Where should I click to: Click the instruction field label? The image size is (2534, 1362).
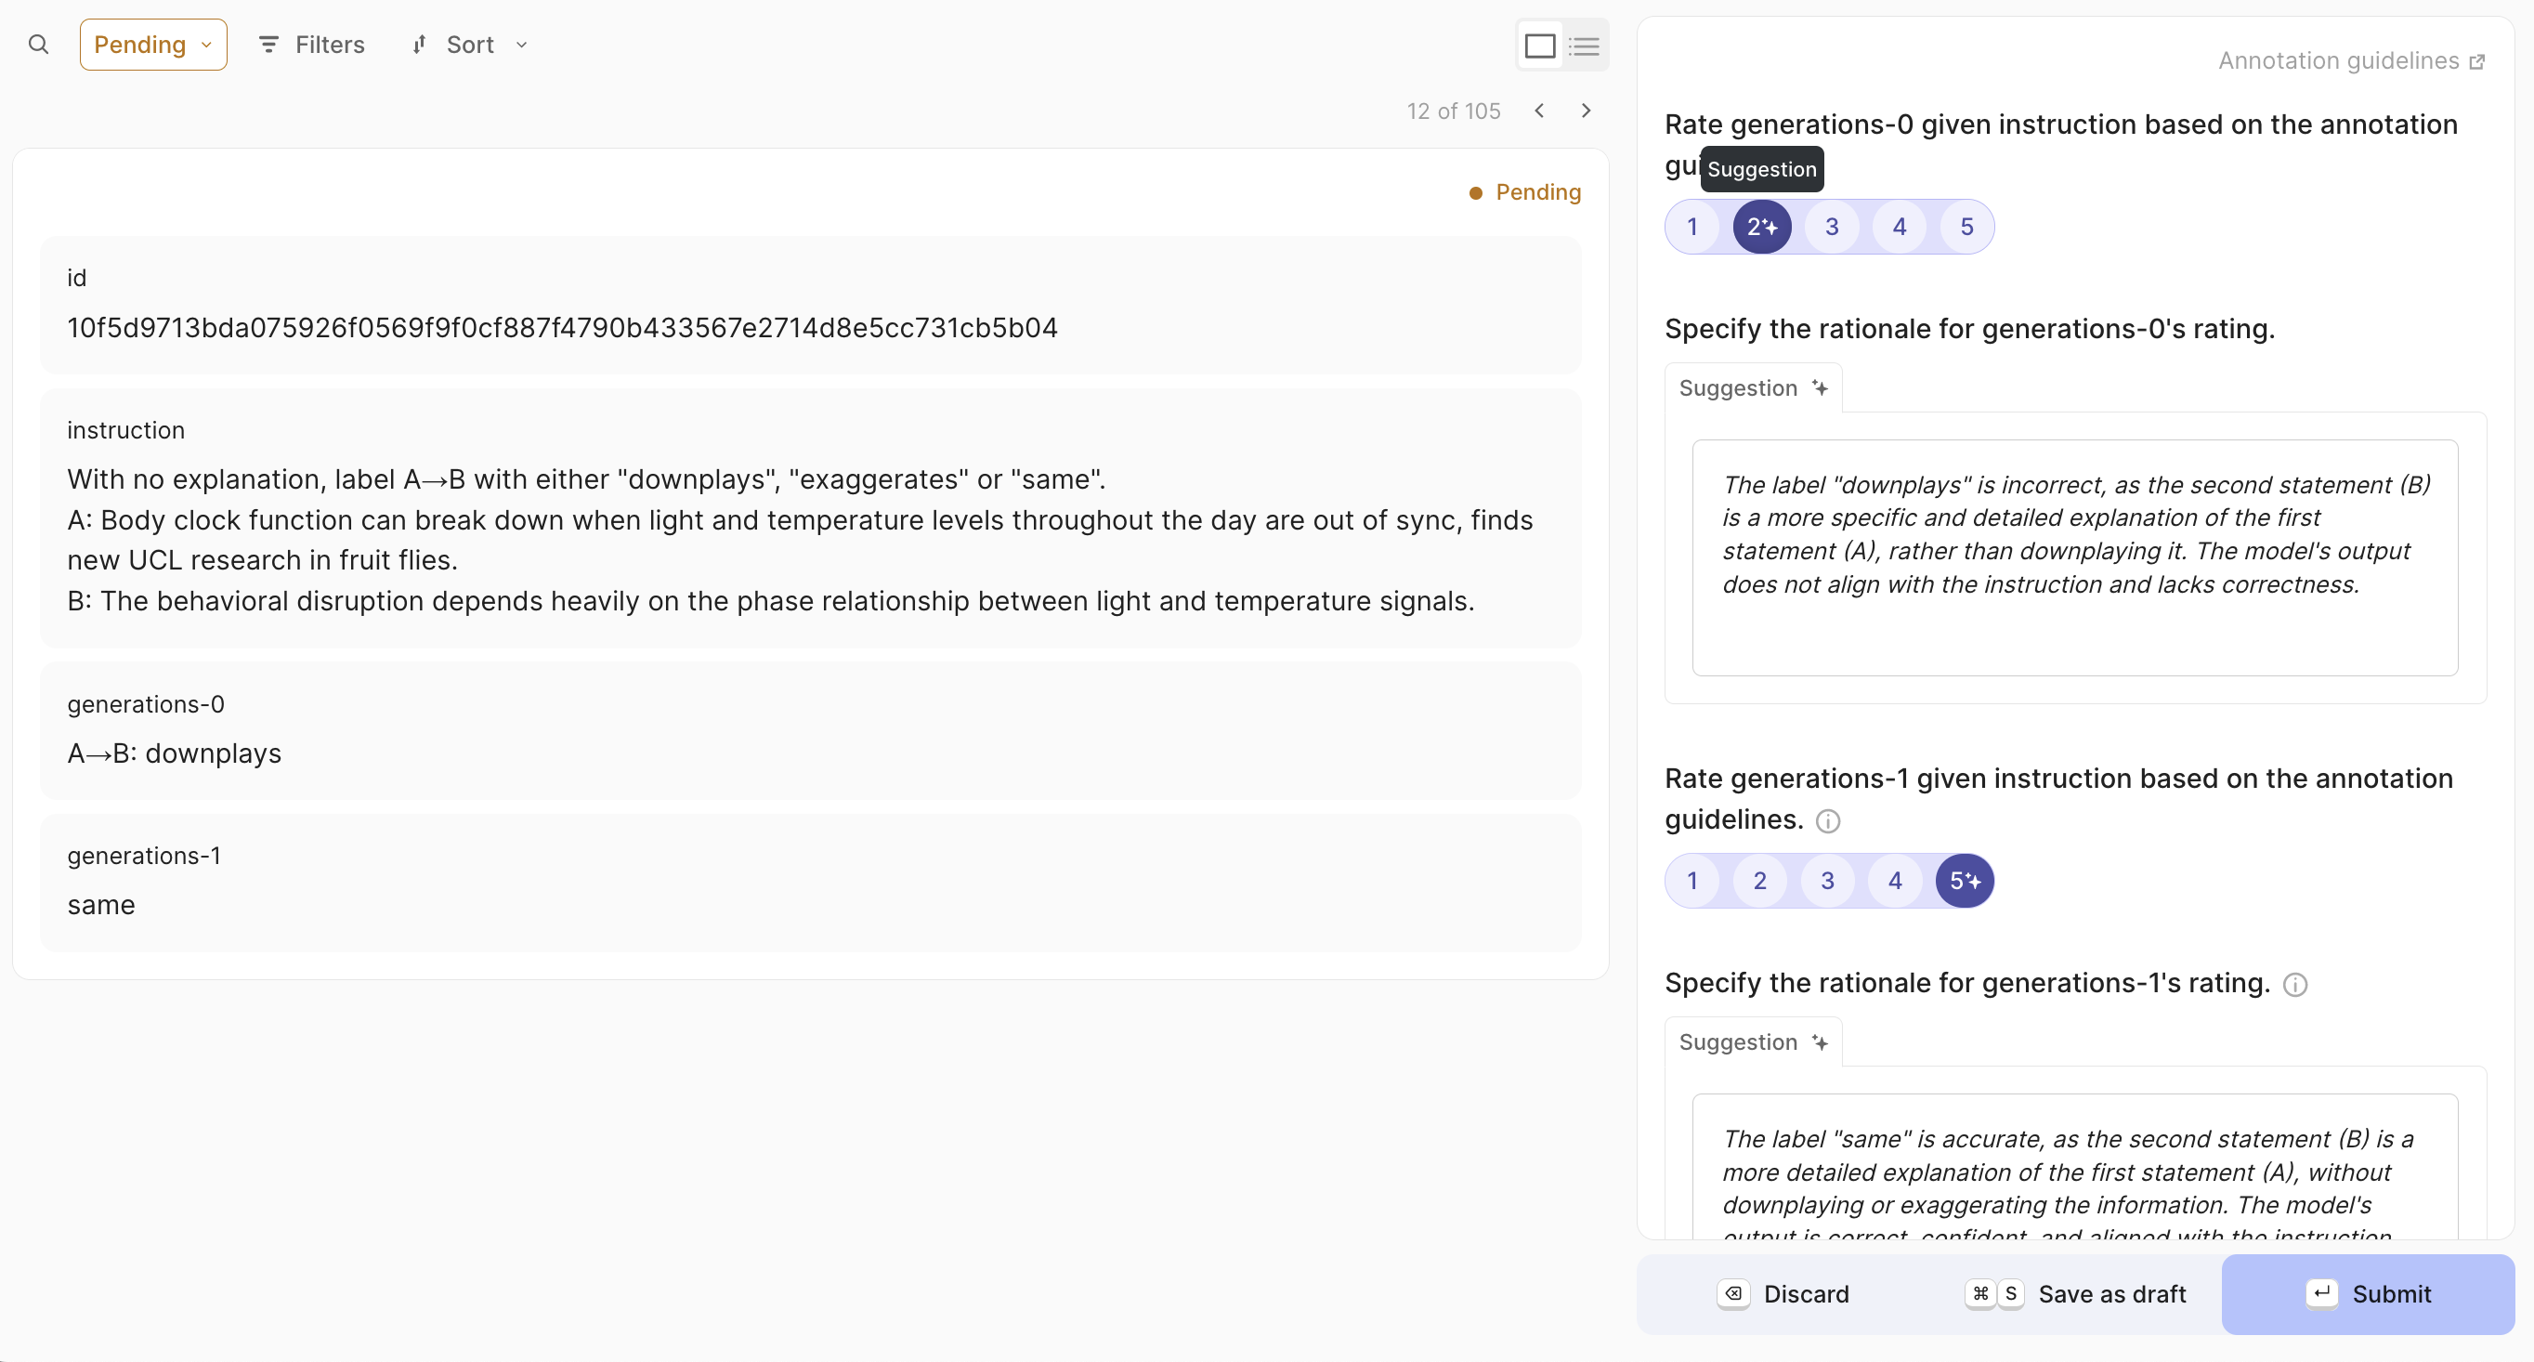point(126,430)
